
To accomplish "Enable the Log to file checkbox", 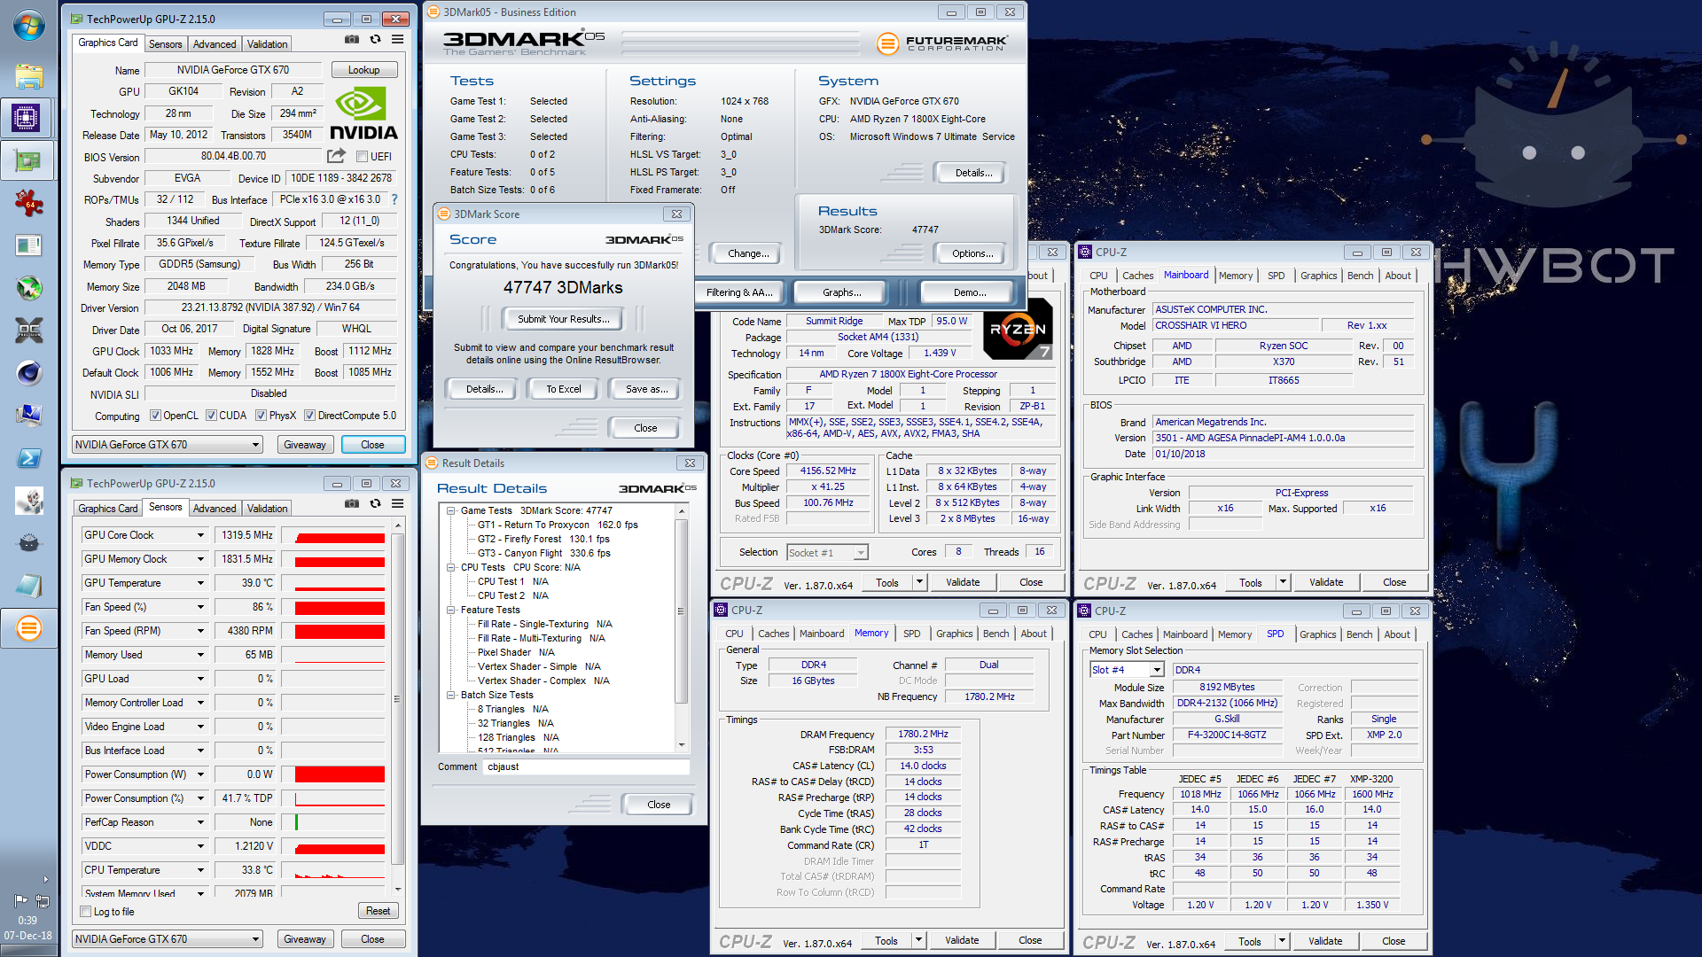I will pyautogui.click(x=86, y=912).
